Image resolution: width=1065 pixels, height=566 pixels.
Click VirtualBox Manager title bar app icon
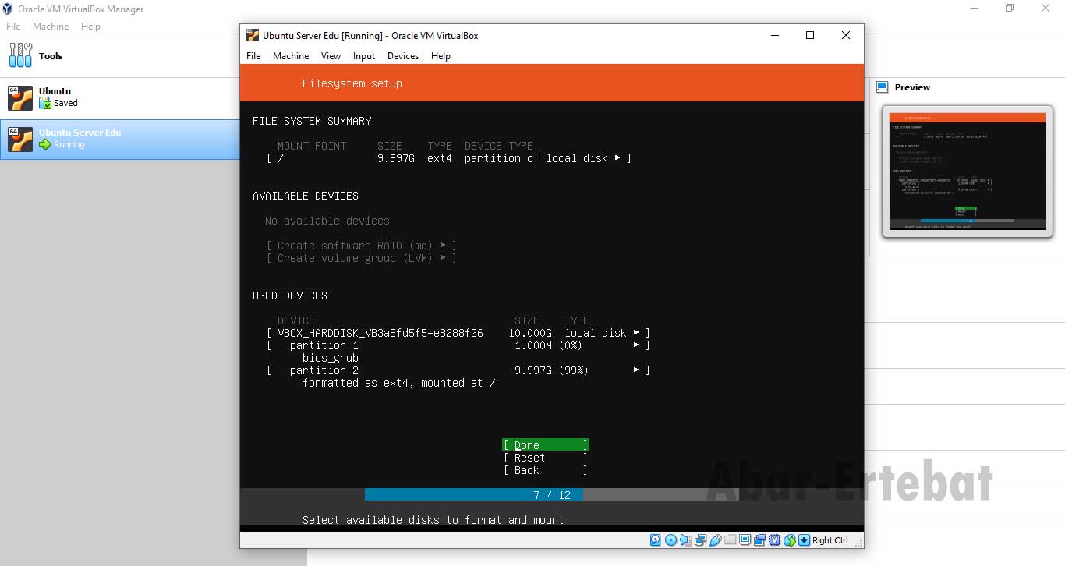point(9,9)
